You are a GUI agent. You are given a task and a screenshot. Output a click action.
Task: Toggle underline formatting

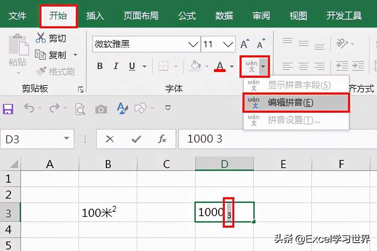(132, 66)
